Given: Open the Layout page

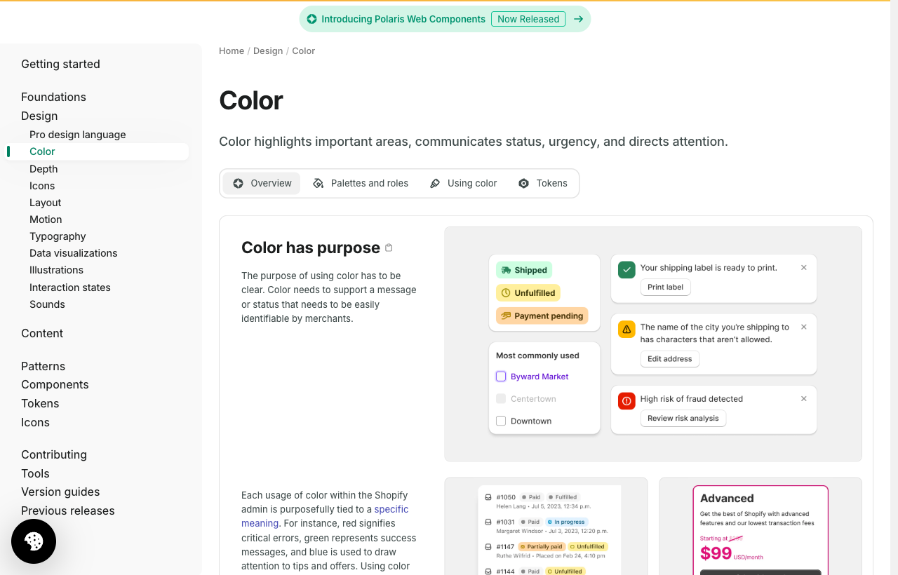Looking at the screenshot, I should tap(46, 203).
